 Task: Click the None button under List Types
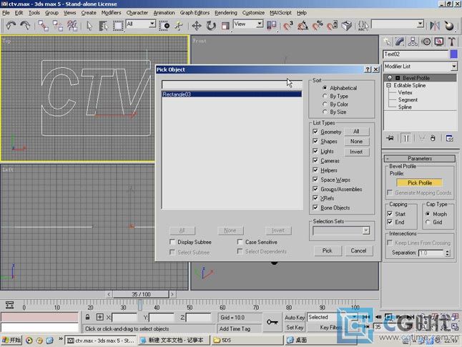click(356, 142)
